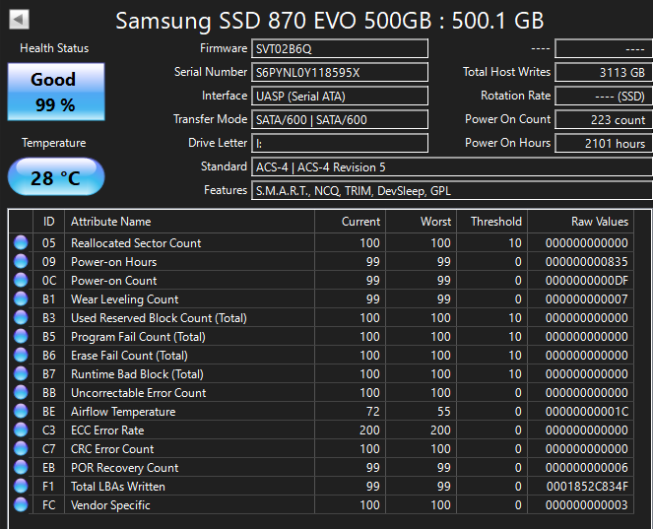Click the status orb for Vendor Specific row
The width and height of the screenshot is (653, 529).
pos(21,504)
